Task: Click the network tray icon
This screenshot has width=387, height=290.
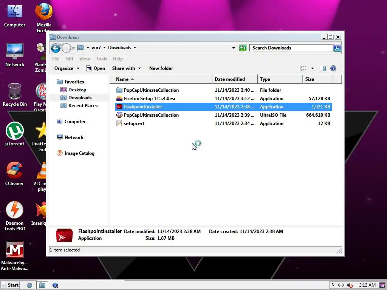Action: pyautogui.click(x=341, y=285)
